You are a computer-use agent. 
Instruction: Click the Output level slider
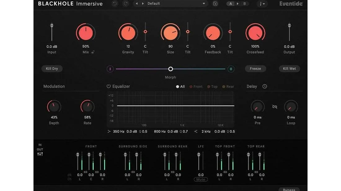pyautogui.click(x=289, y=32)
